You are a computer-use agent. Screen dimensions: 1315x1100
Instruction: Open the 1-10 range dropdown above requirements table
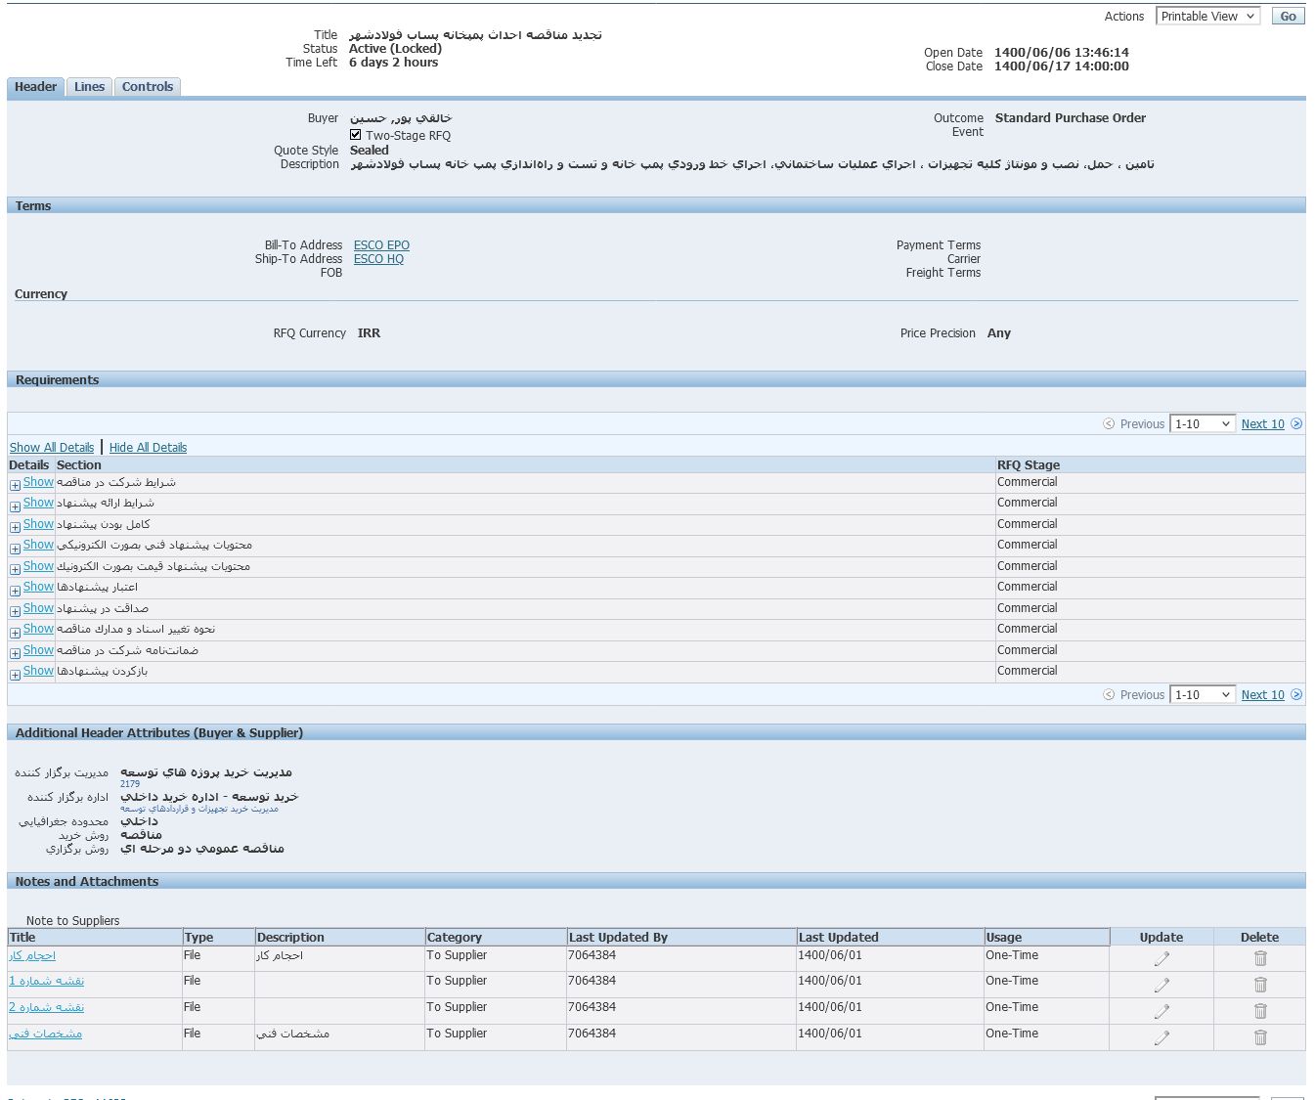(x=1203, y=423)
